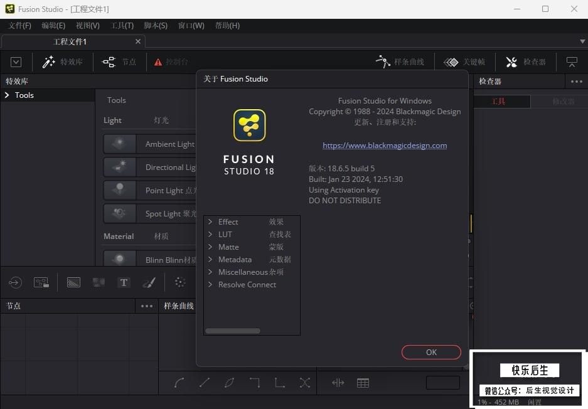This screenshot has height=409, width=588.
Task: Select the dimmed 修改器 tab in the inspector
Action: (x=559, y=101)
